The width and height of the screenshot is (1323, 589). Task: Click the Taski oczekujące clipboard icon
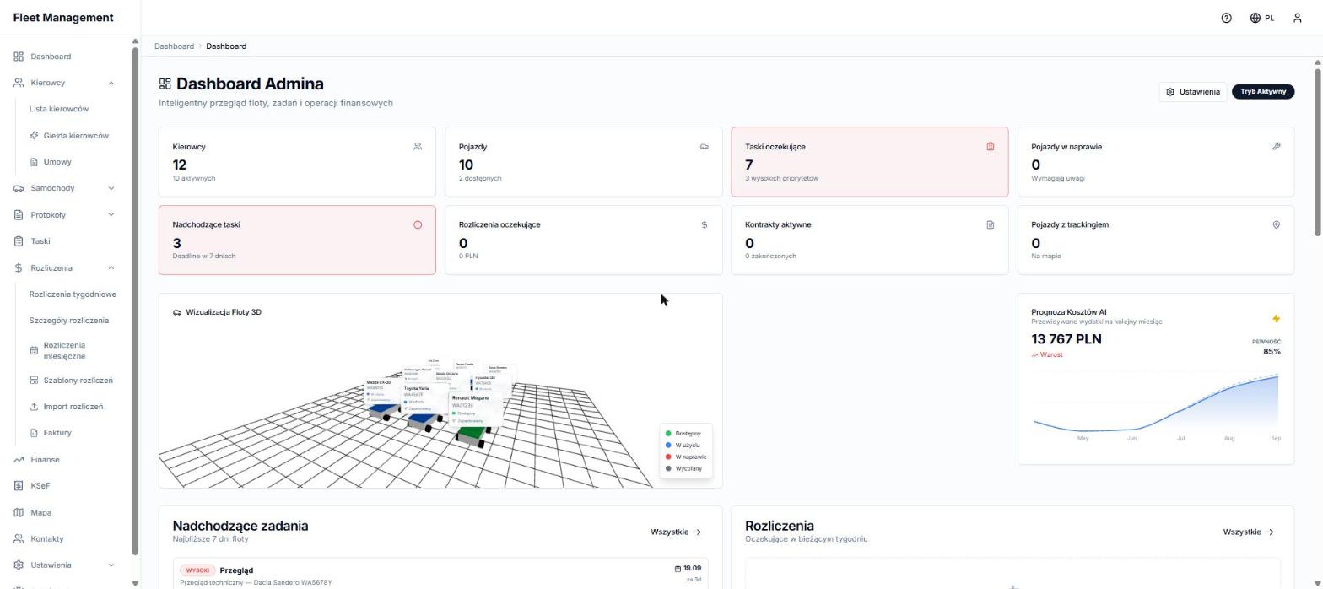pos(990,147)
